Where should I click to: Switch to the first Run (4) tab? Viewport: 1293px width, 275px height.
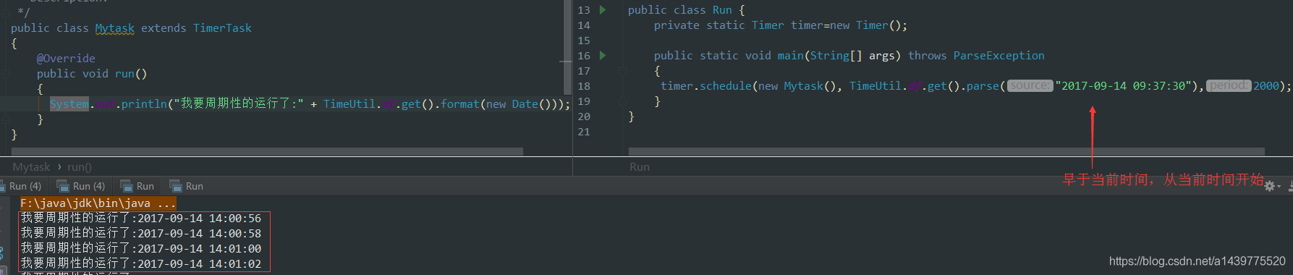tap(23, 186)
